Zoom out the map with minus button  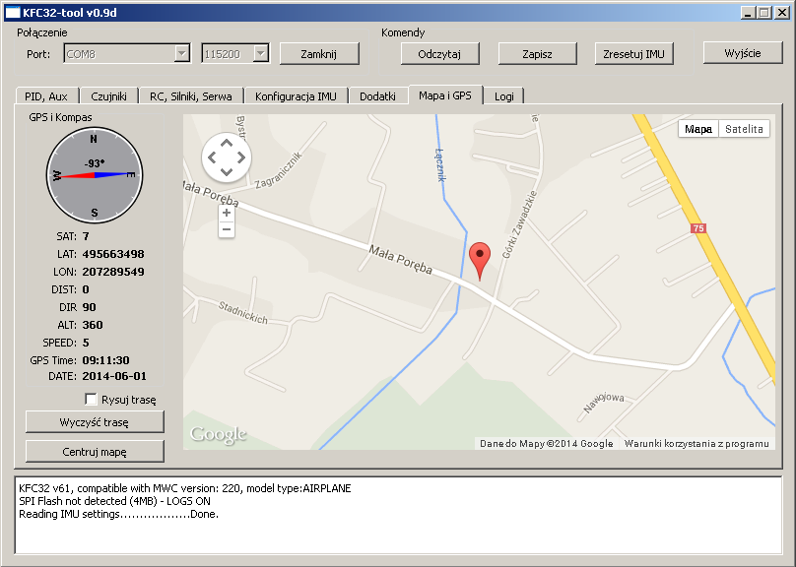pyautogui.click(x=227, y=229)
